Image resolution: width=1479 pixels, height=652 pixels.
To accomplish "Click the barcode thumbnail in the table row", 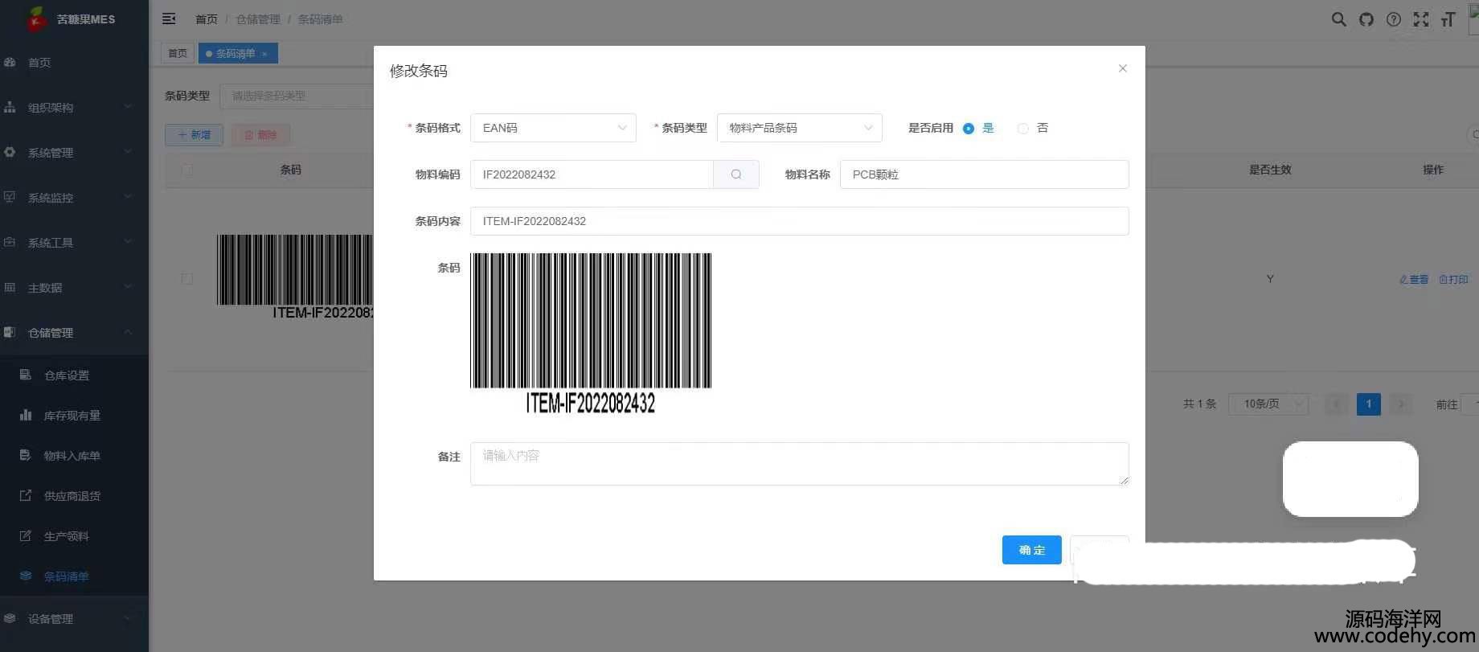I will (294, 277).
